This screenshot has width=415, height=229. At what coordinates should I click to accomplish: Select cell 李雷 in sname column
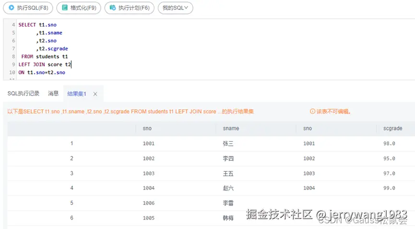(x=228, y=203)
